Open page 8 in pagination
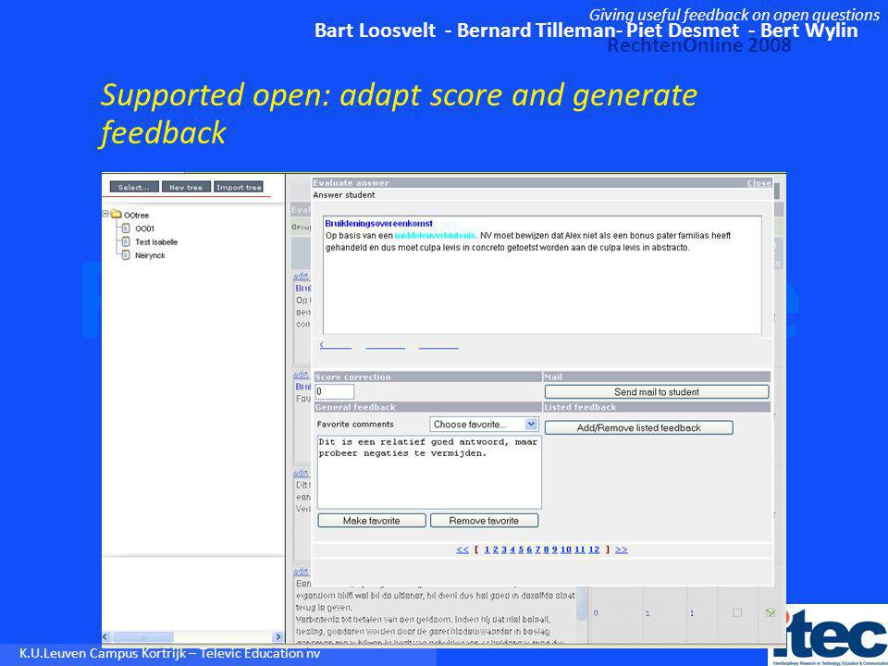Viewport: 888px width, 666px height. (547, 549)
